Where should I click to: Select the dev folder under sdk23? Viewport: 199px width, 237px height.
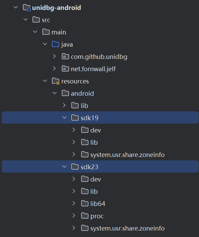click(95, 179)
